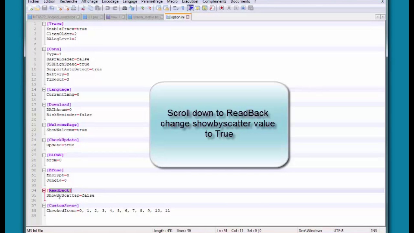Image resolution: width=414 pixels, height=233 pixels.
Task: Click the Zoom In toolbar icon
Action: pos(141,8)
